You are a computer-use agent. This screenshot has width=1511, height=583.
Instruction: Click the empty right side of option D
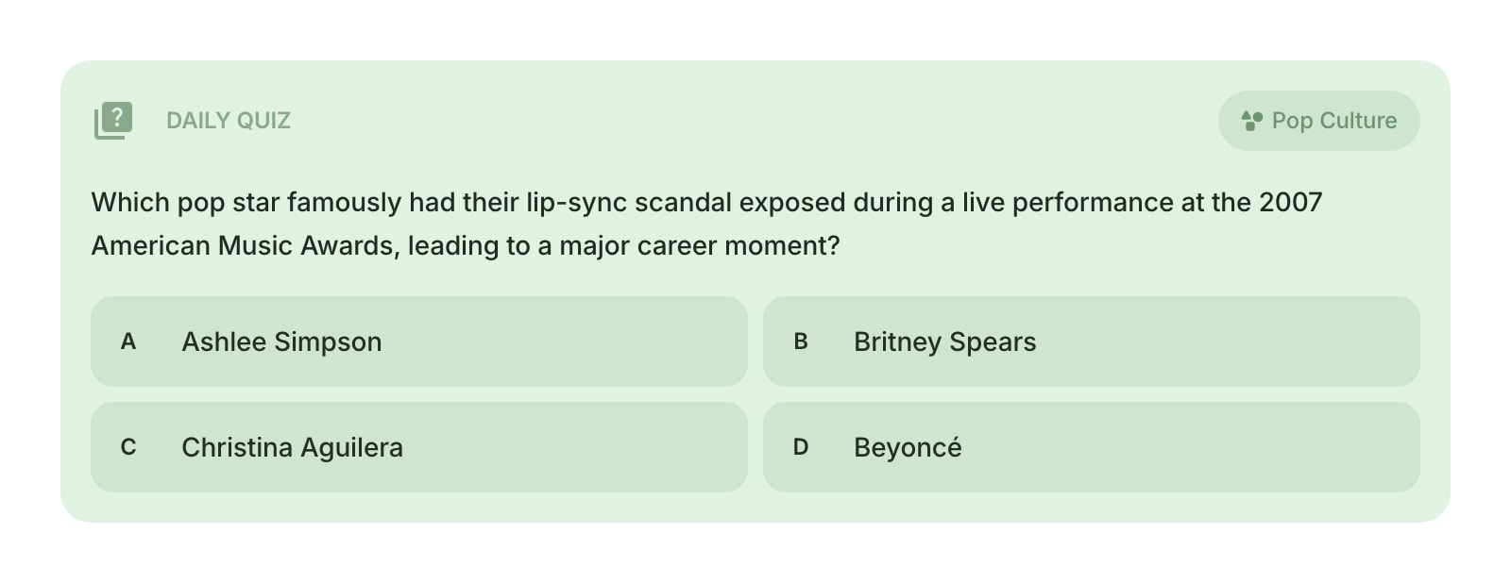click(1275, 447)
